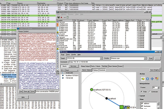164x109 pixels.
Task: Click the Command input field in Zenmap
Action: click(x=115, y=62)
